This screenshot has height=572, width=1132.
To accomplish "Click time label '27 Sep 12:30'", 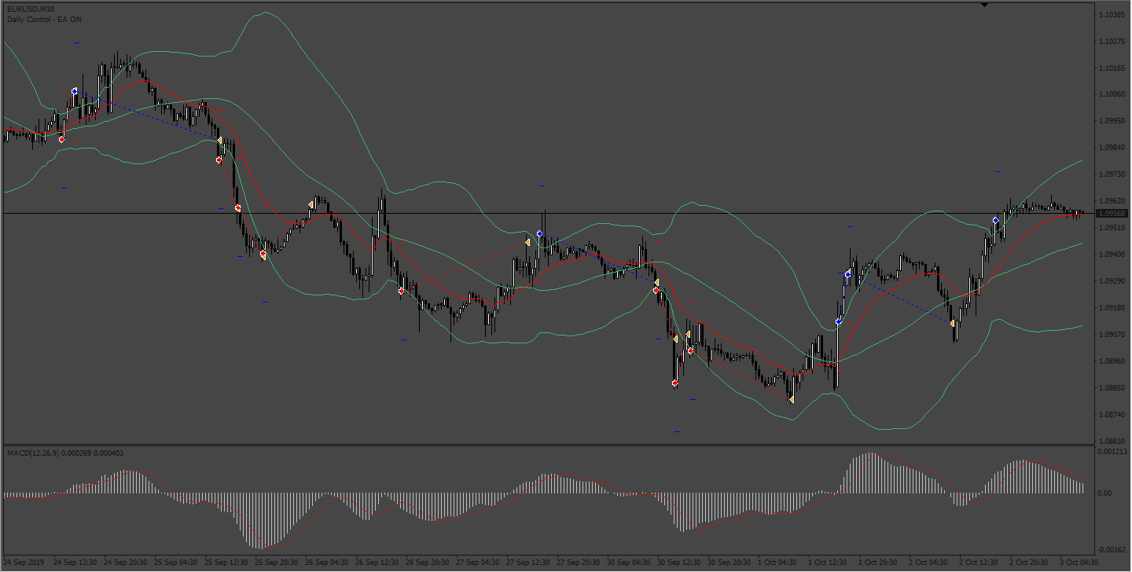I will 527,563.
